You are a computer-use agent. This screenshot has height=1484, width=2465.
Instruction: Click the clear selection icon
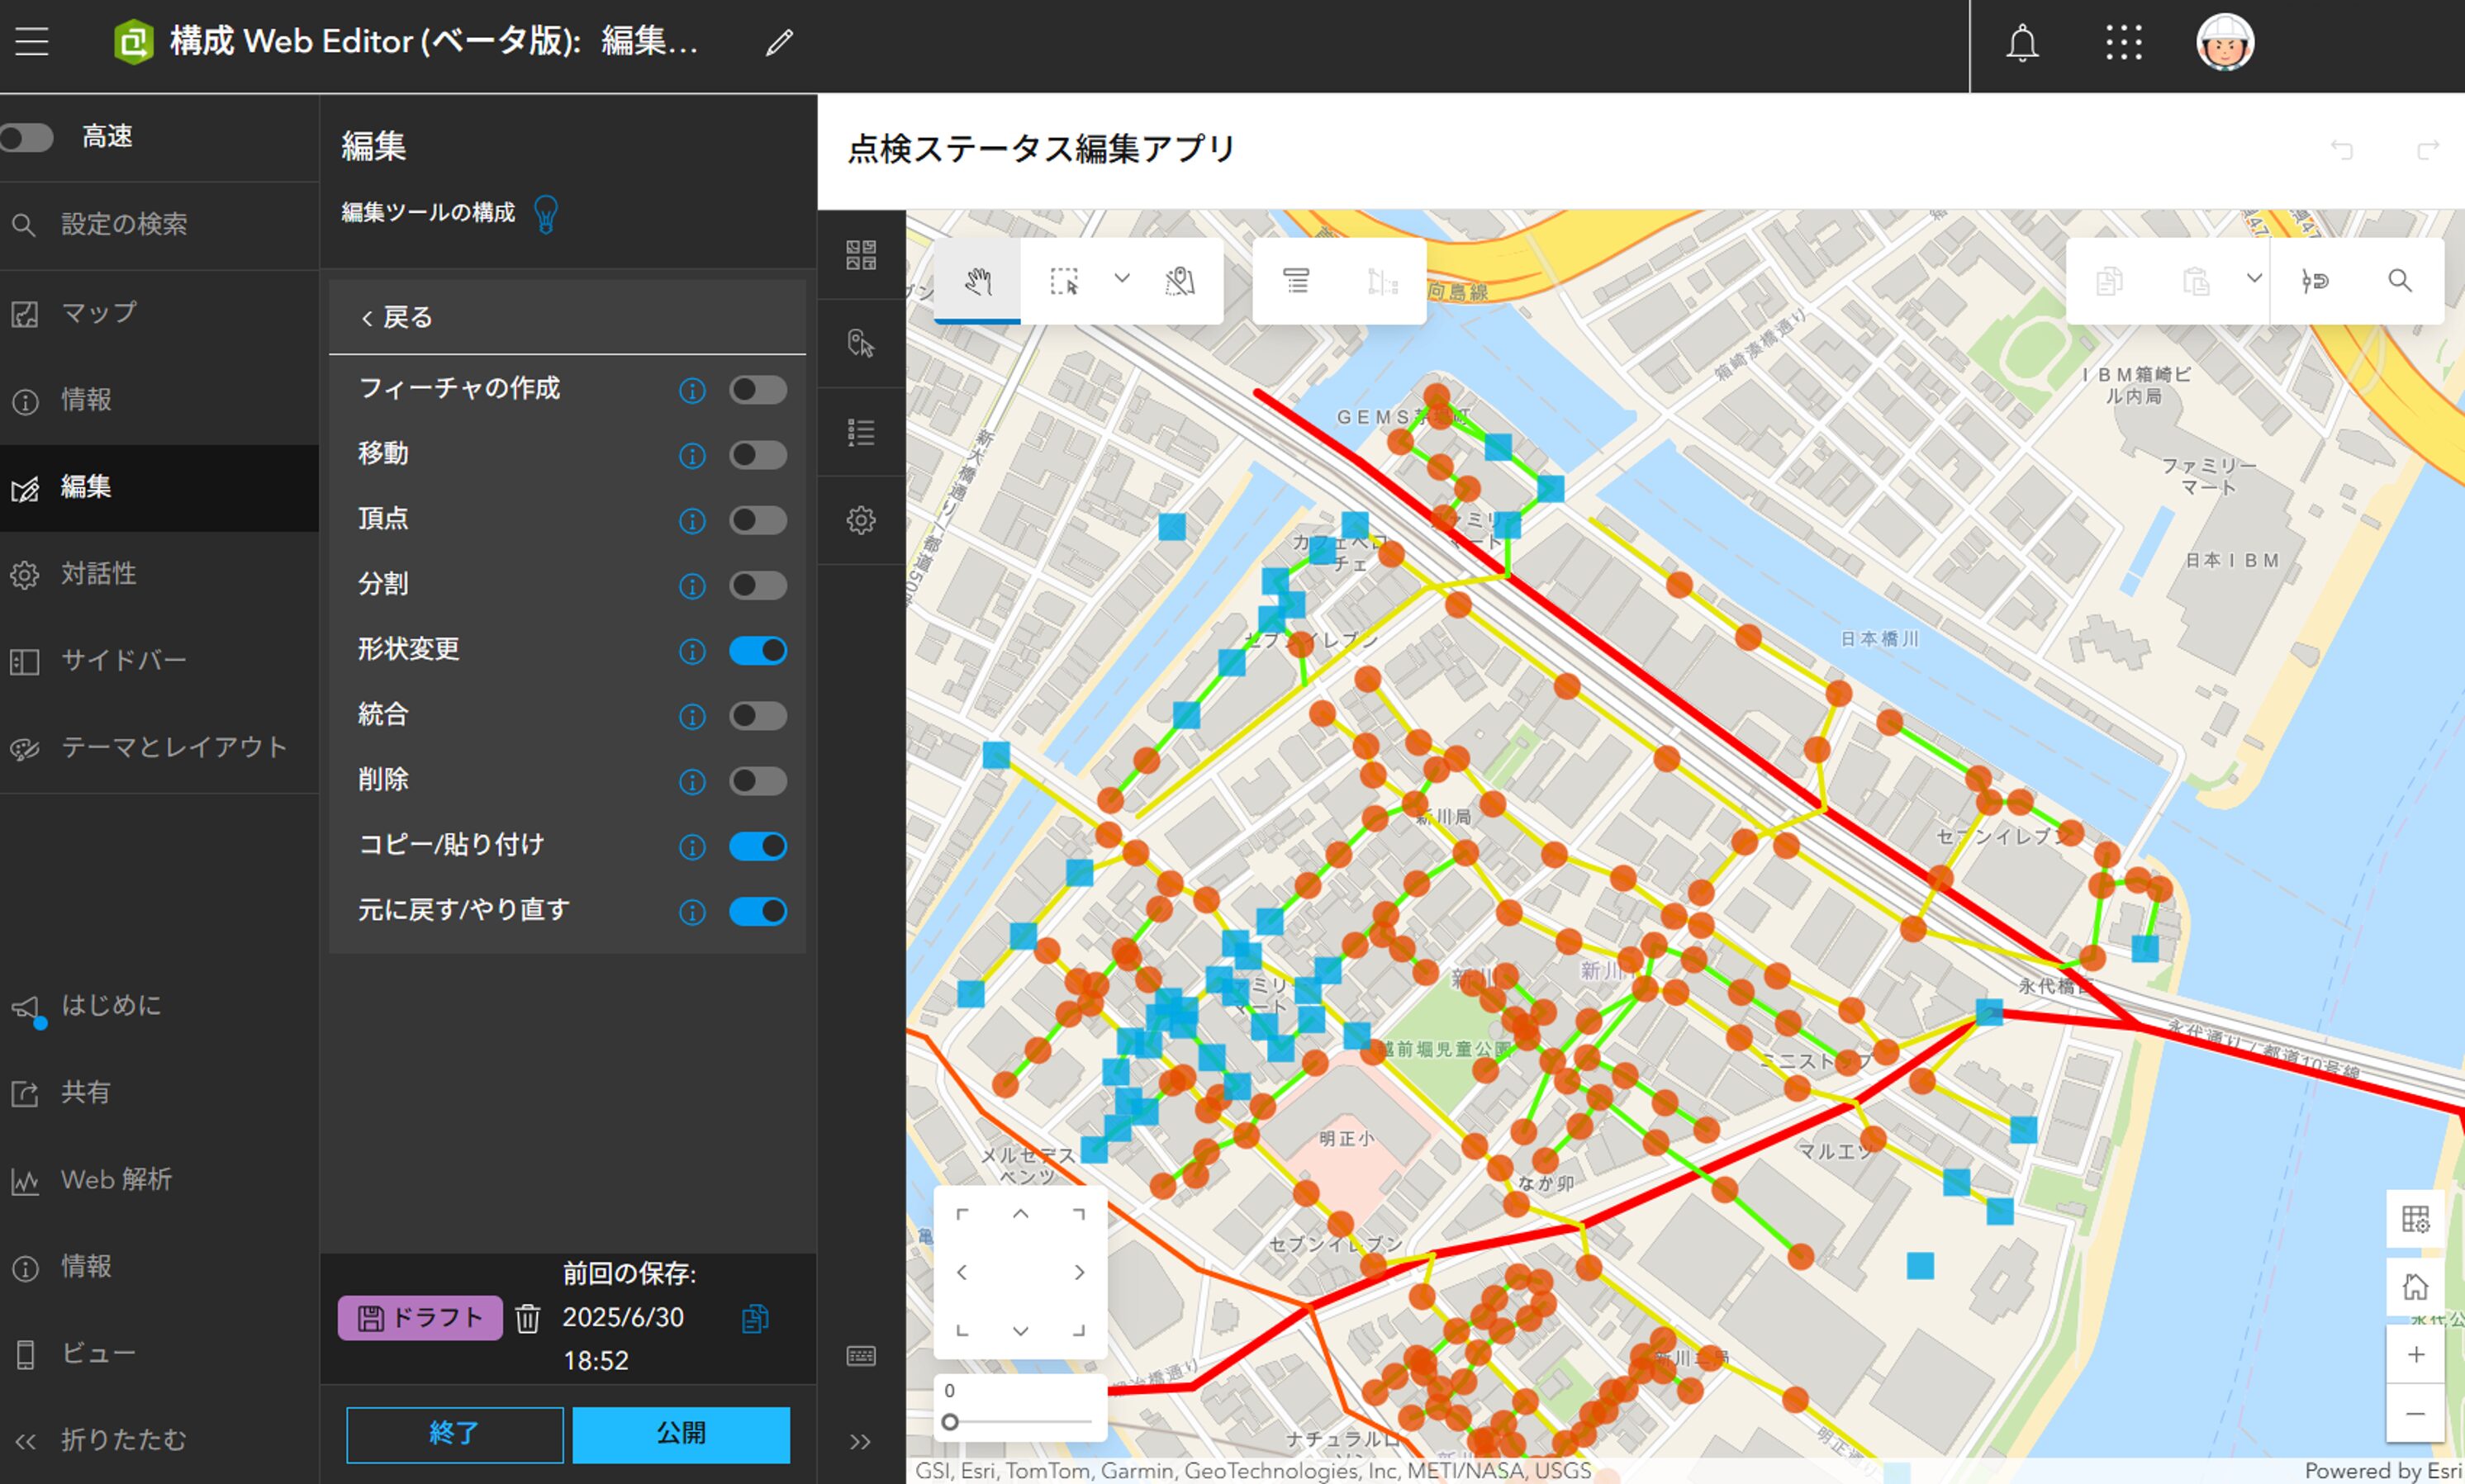tap(1180, 281)
